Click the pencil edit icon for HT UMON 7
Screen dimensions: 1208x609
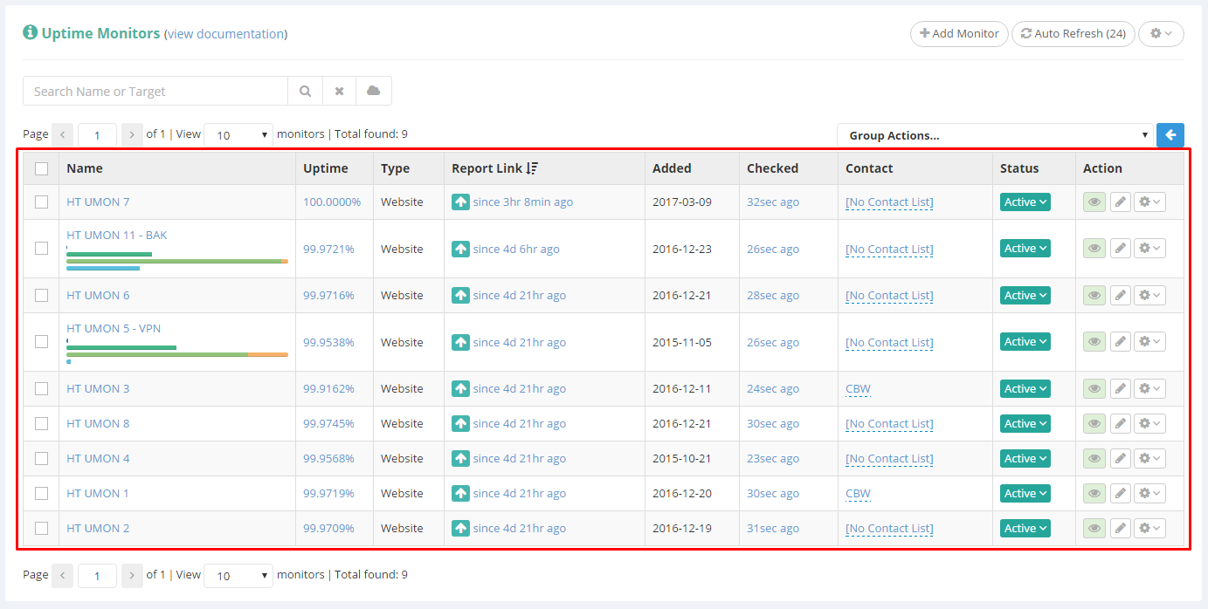1120,202
